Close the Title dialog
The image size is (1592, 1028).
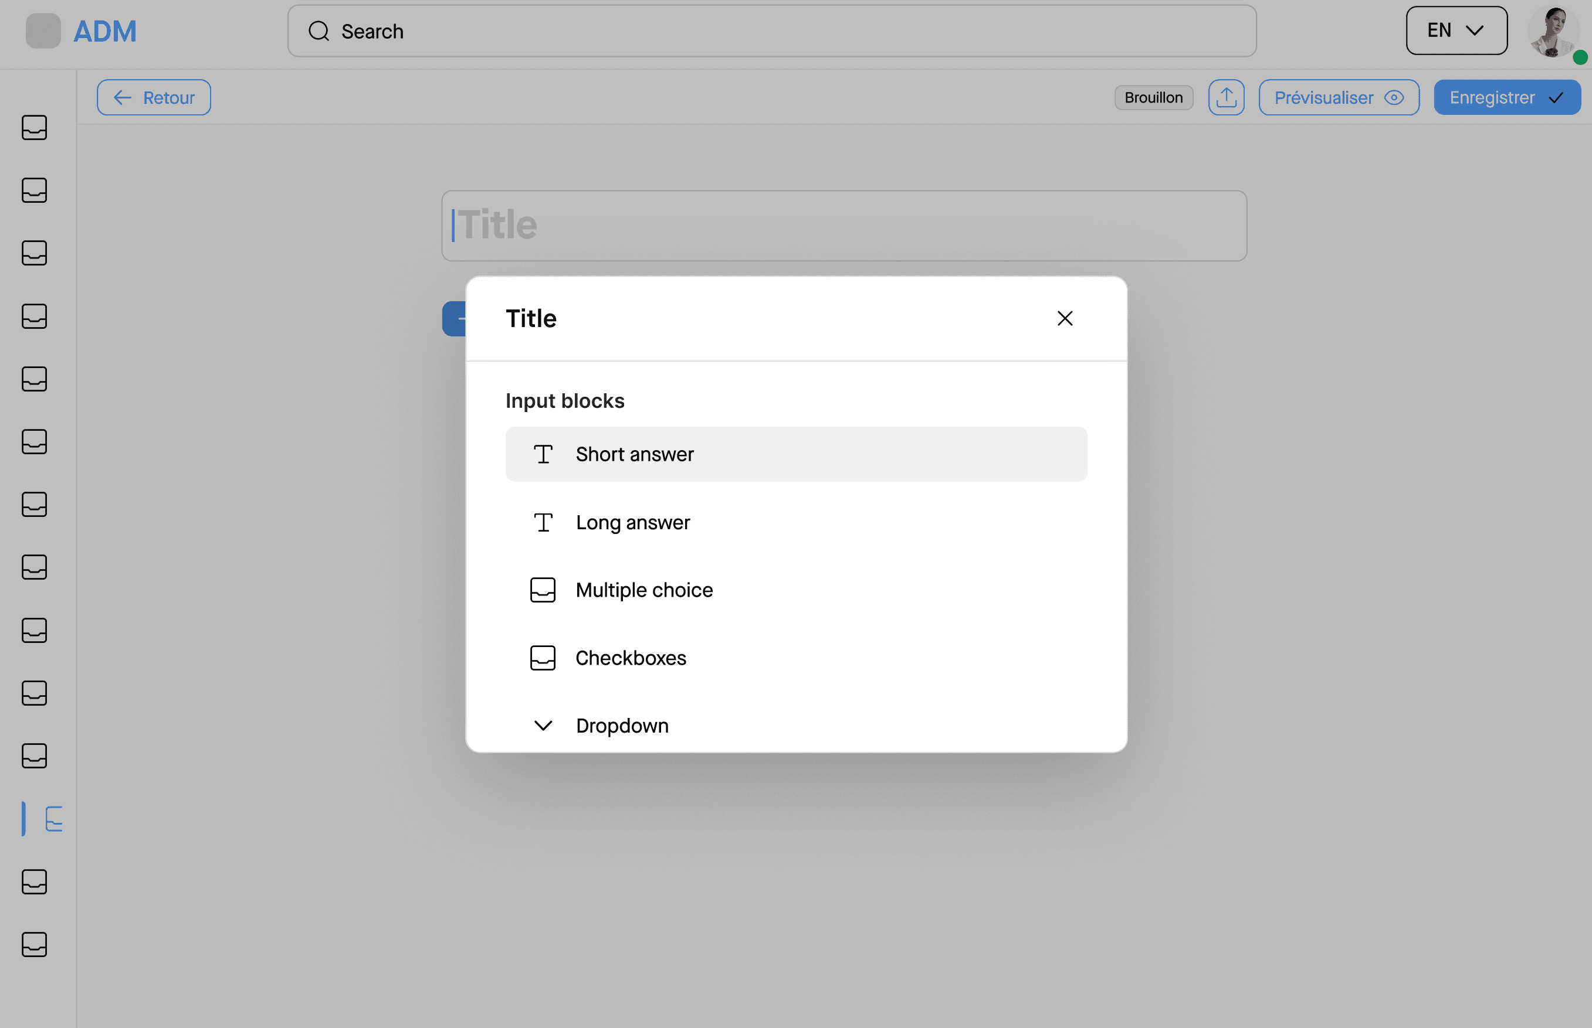(1065, 318)
